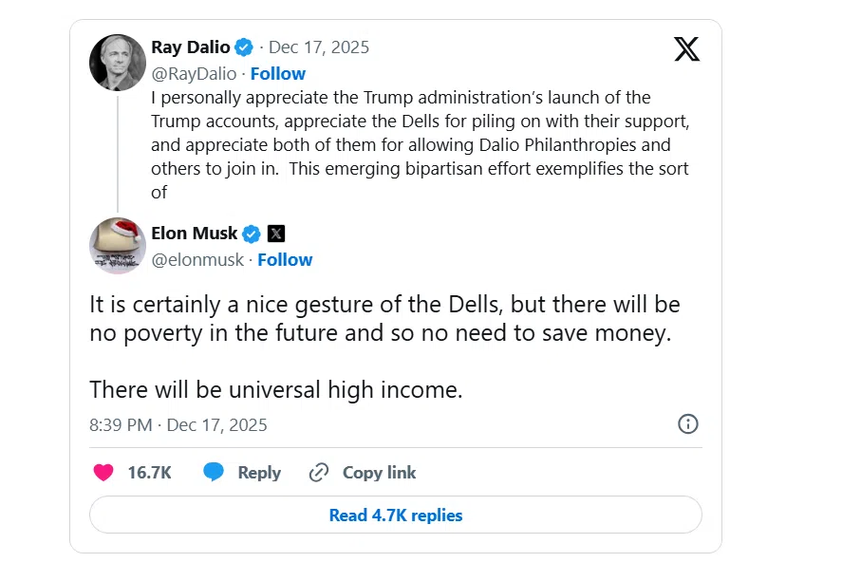Image resolution: width=842 pixels, height=581 pixels.
Task: Open Elon Musk's avatar image
Action: [x=117, y=245]
